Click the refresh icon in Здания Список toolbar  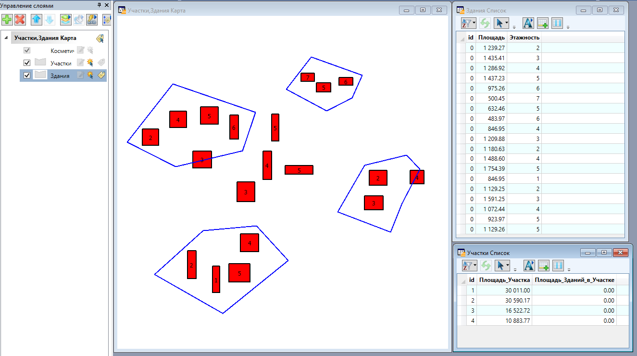click(x=484, y=23)
